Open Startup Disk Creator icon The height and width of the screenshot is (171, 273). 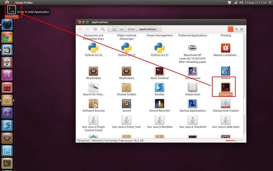[226, 104]
